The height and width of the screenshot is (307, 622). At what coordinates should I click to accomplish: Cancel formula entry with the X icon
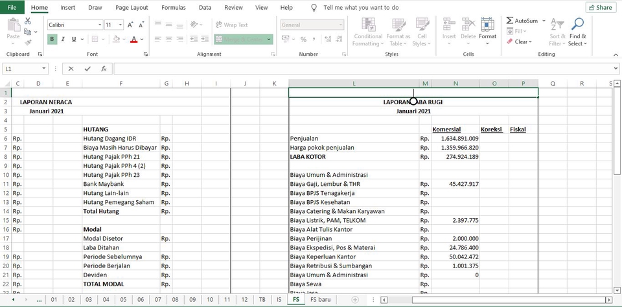pyautogui.click(x=71, y=69)
